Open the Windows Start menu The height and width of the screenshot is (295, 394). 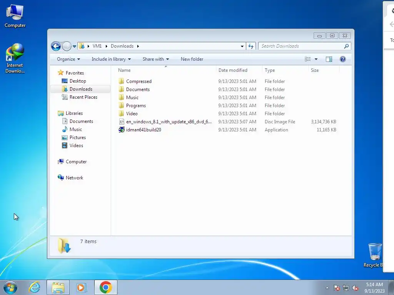coord(10,287)
